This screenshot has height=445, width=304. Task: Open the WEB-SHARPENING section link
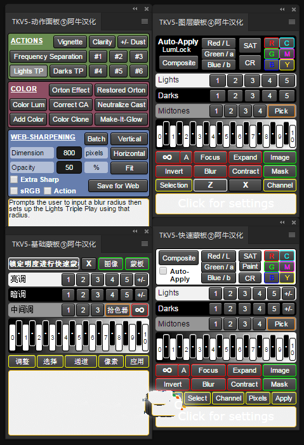(x=43, y=137)
